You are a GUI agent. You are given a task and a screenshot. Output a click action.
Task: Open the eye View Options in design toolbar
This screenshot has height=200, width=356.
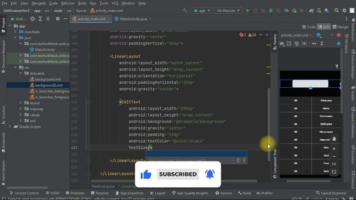(282, 43)
